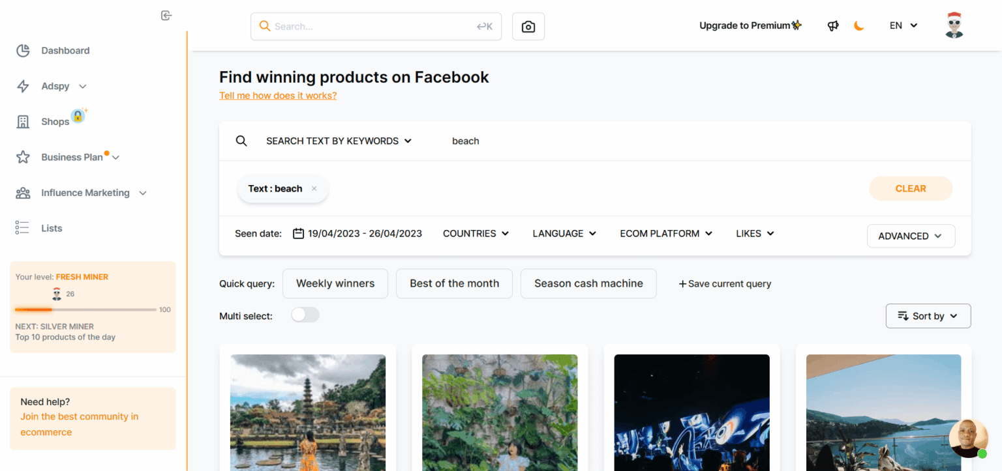Click the calendar icon for seen date
The height and width of the screenshot is (471, 1002).
click(298, 233)
